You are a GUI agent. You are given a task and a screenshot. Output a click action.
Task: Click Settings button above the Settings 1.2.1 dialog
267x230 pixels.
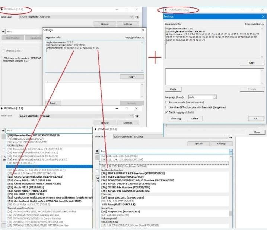[x=128, y=24]
